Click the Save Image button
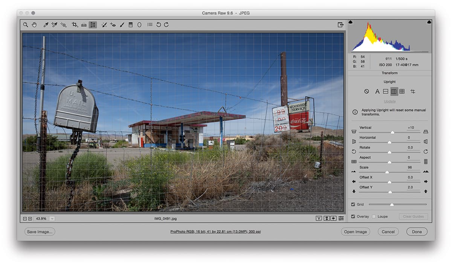452x265 pixels. click(40, 232)
